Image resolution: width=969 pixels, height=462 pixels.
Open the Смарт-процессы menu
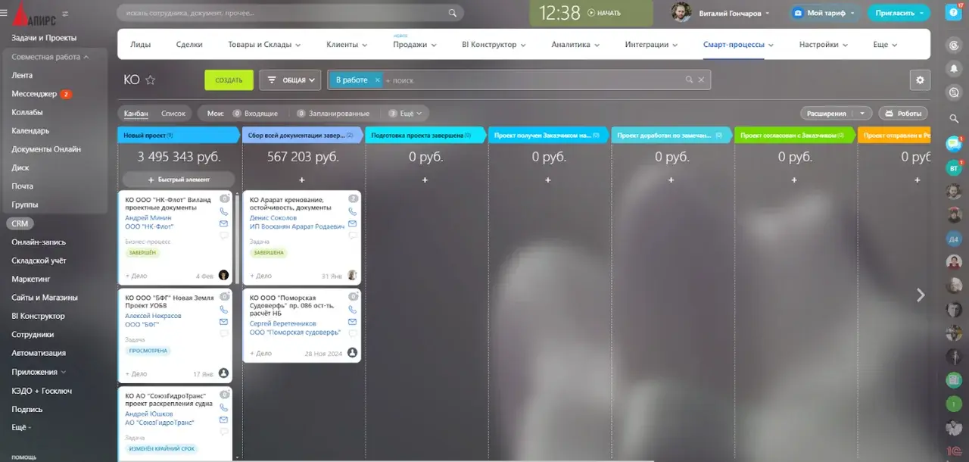pyautogui.click(x=738, y=45)
